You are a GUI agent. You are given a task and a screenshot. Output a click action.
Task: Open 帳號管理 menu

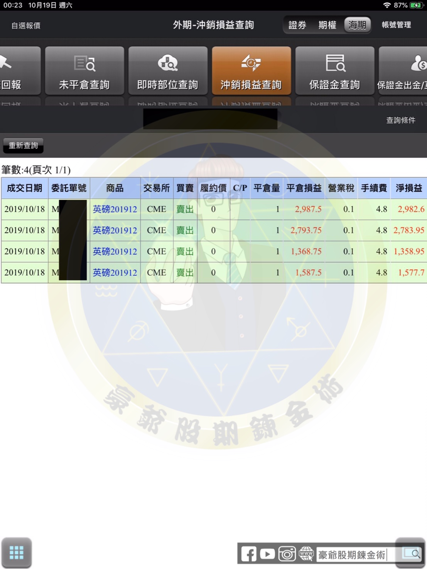click(396, 25)
